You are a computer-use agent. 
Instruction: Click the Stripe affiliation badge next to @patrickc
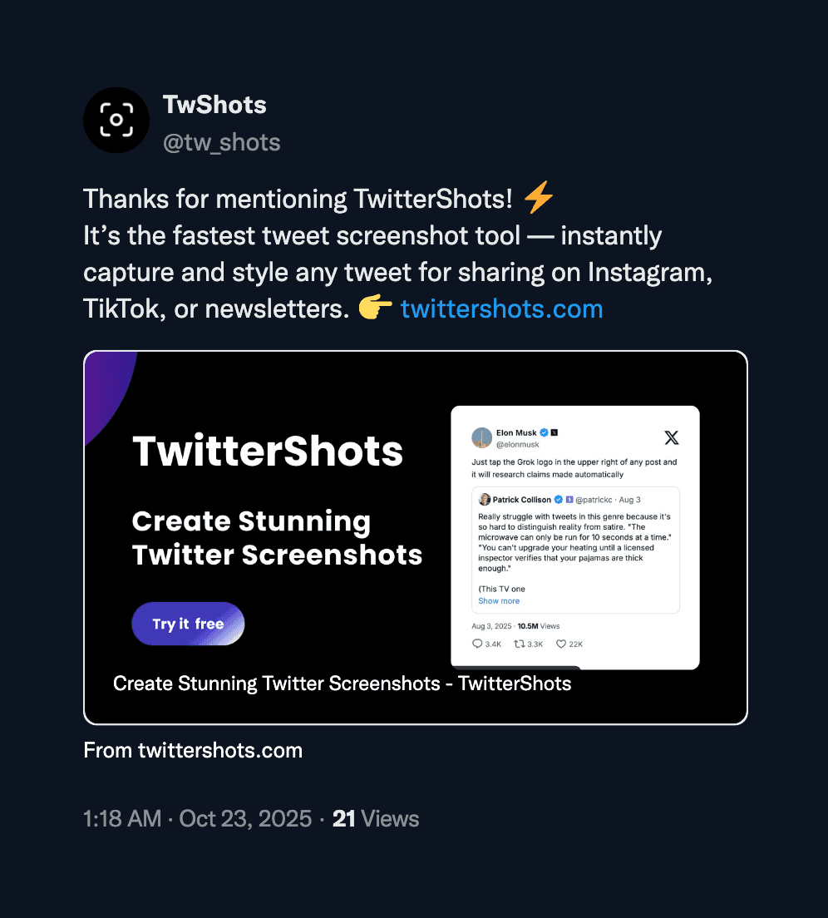pyautogui.click(x=569, y=500)
